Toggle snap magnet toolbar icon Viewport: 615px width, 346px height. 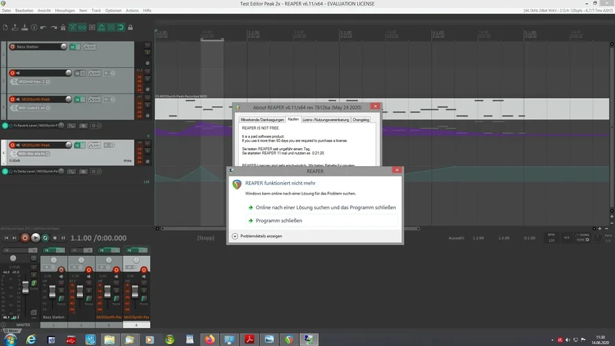[x=121, y=28]
